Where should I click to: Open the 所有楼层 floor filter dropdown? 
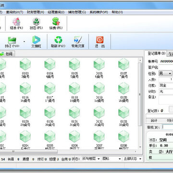91,159
